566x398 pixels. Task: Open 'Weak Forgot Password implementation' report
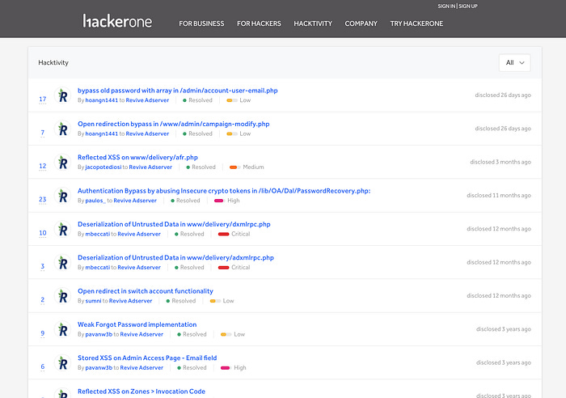tap(137, 324)
